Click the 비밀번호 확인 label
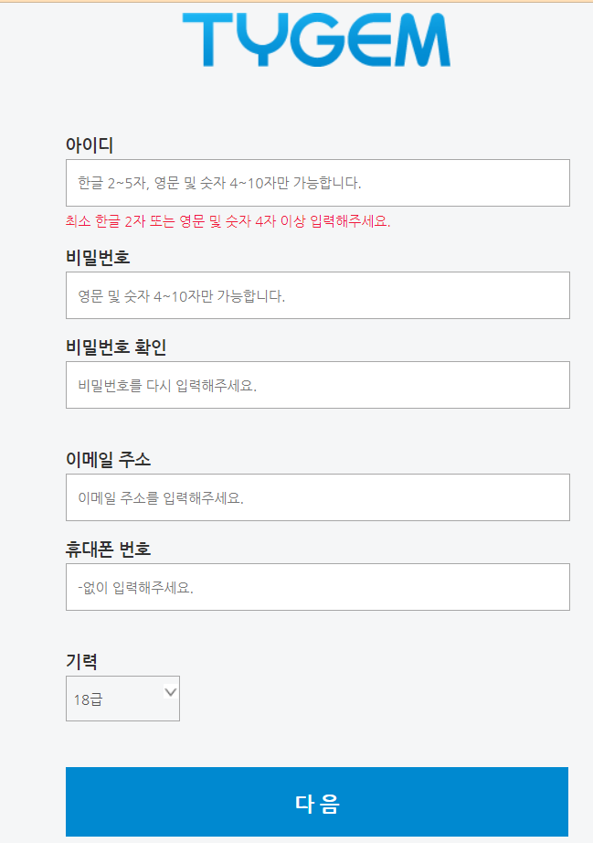Screen dimensions: 593x843 click(x=112, y=345)
